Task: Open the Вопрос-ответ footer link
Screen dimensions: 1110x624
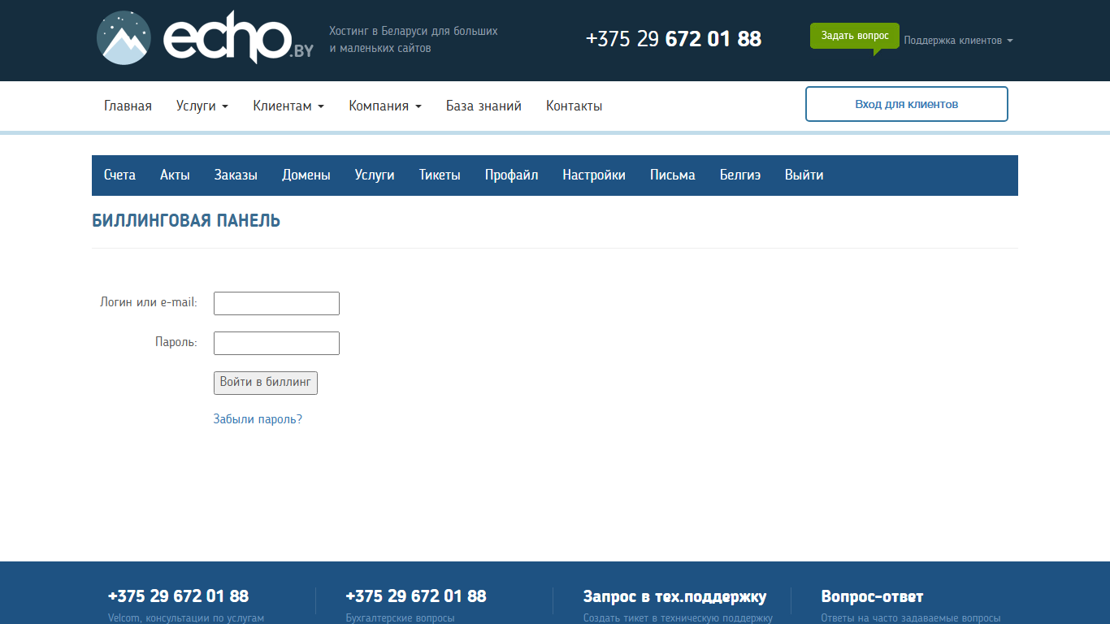Action: click(x=872, y=596)
